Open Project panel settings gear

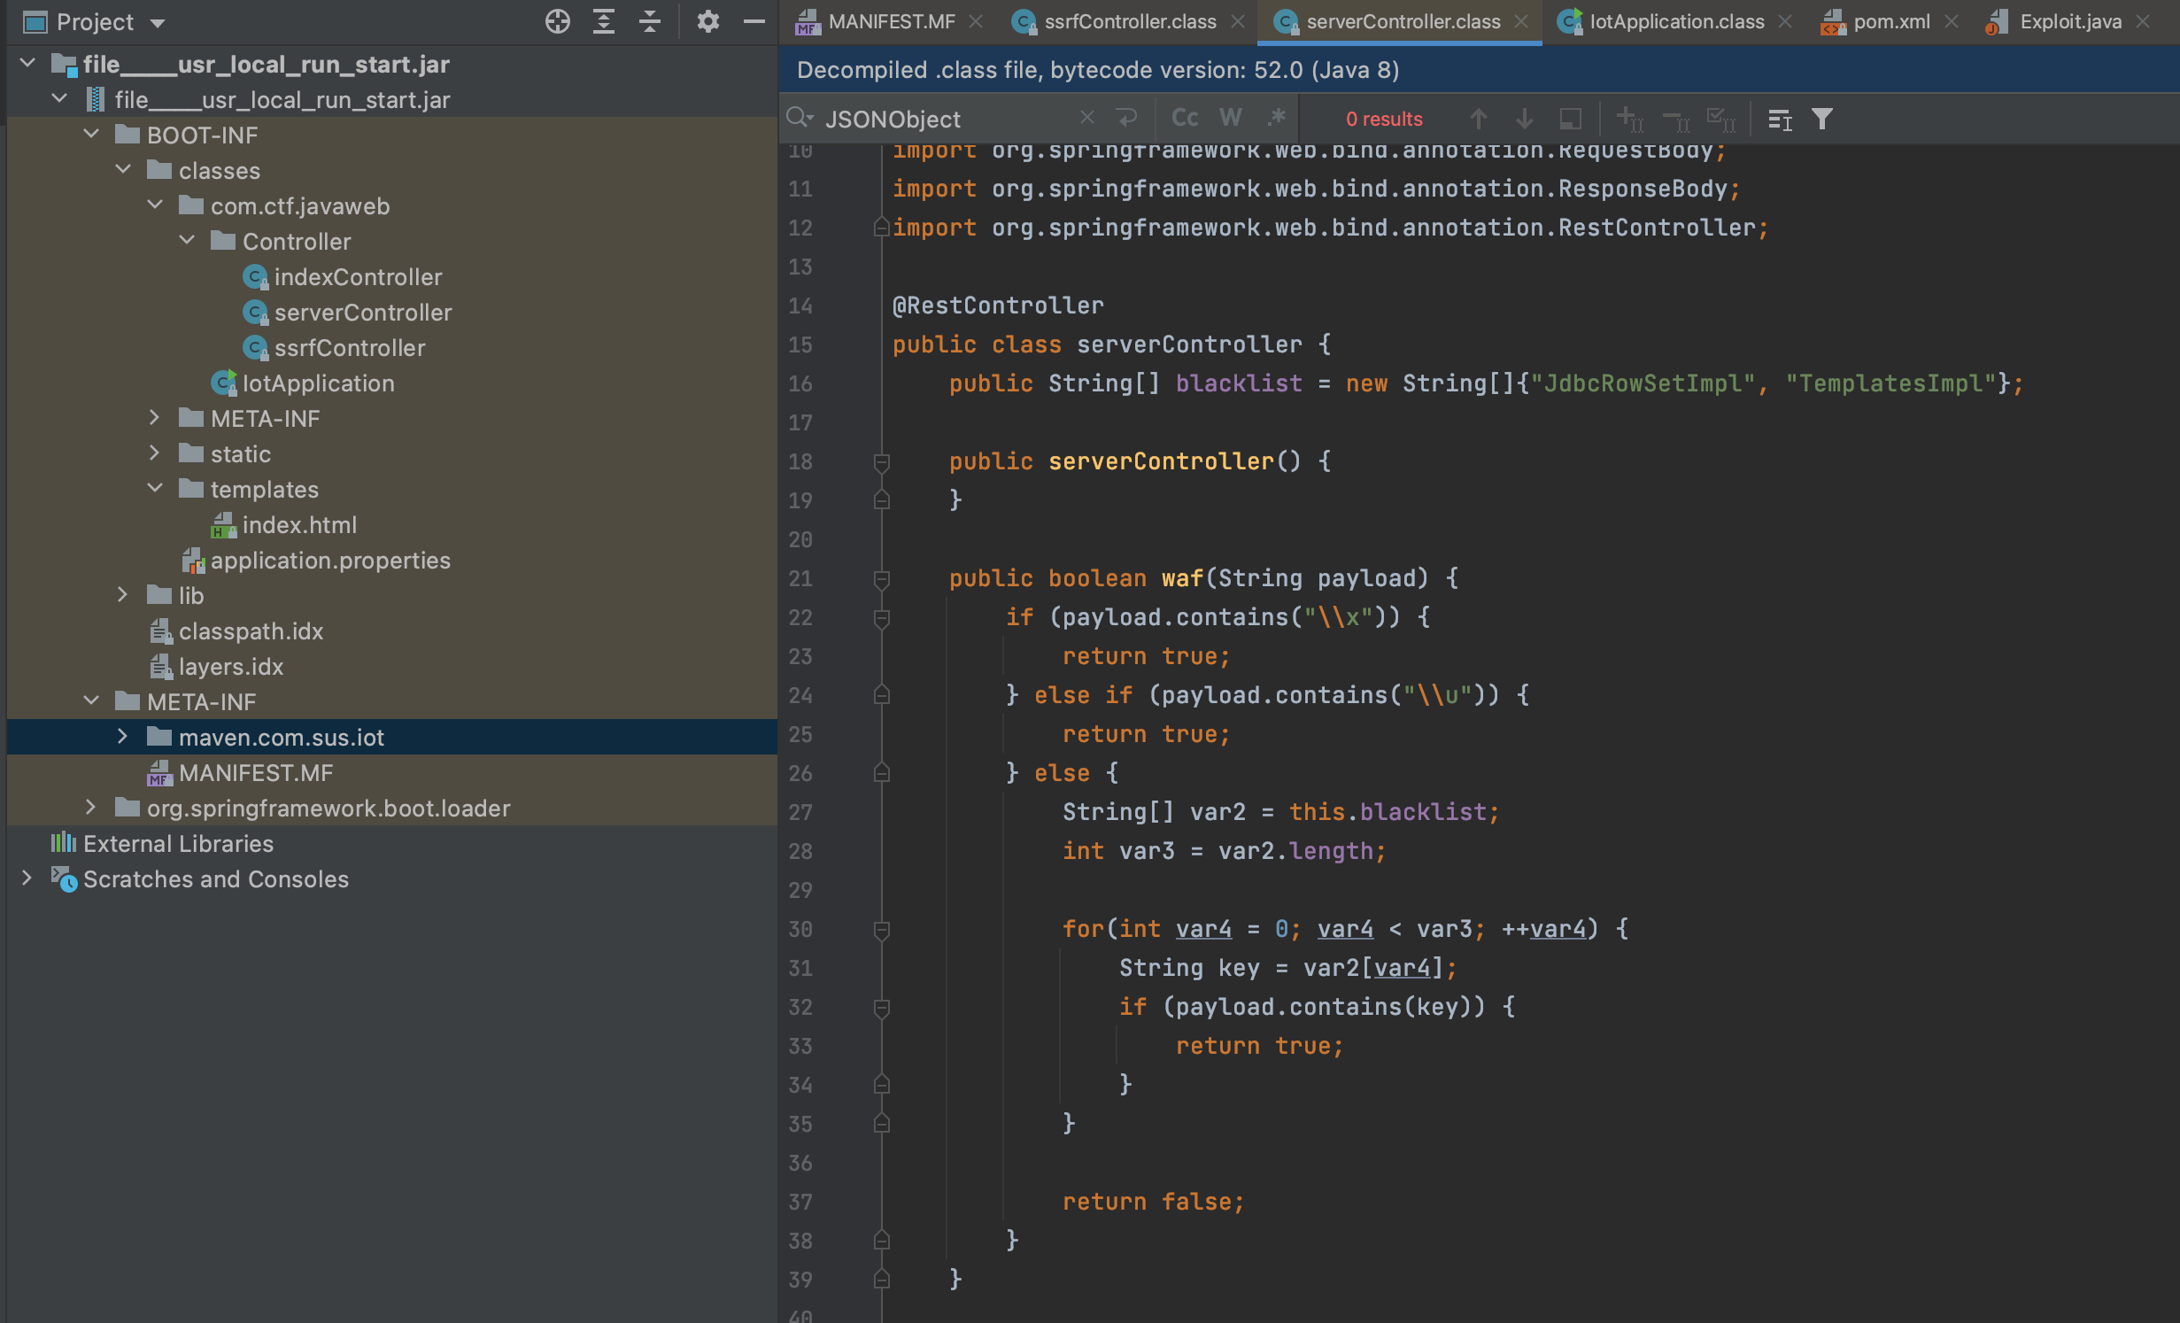click(707, 21)
